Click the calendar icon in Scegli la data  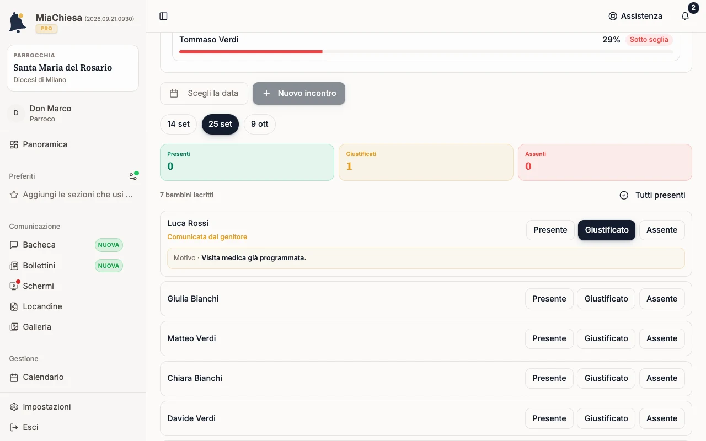(x=174, y=93)
